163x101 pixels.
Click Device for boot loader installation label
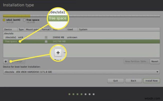point(22,67)
